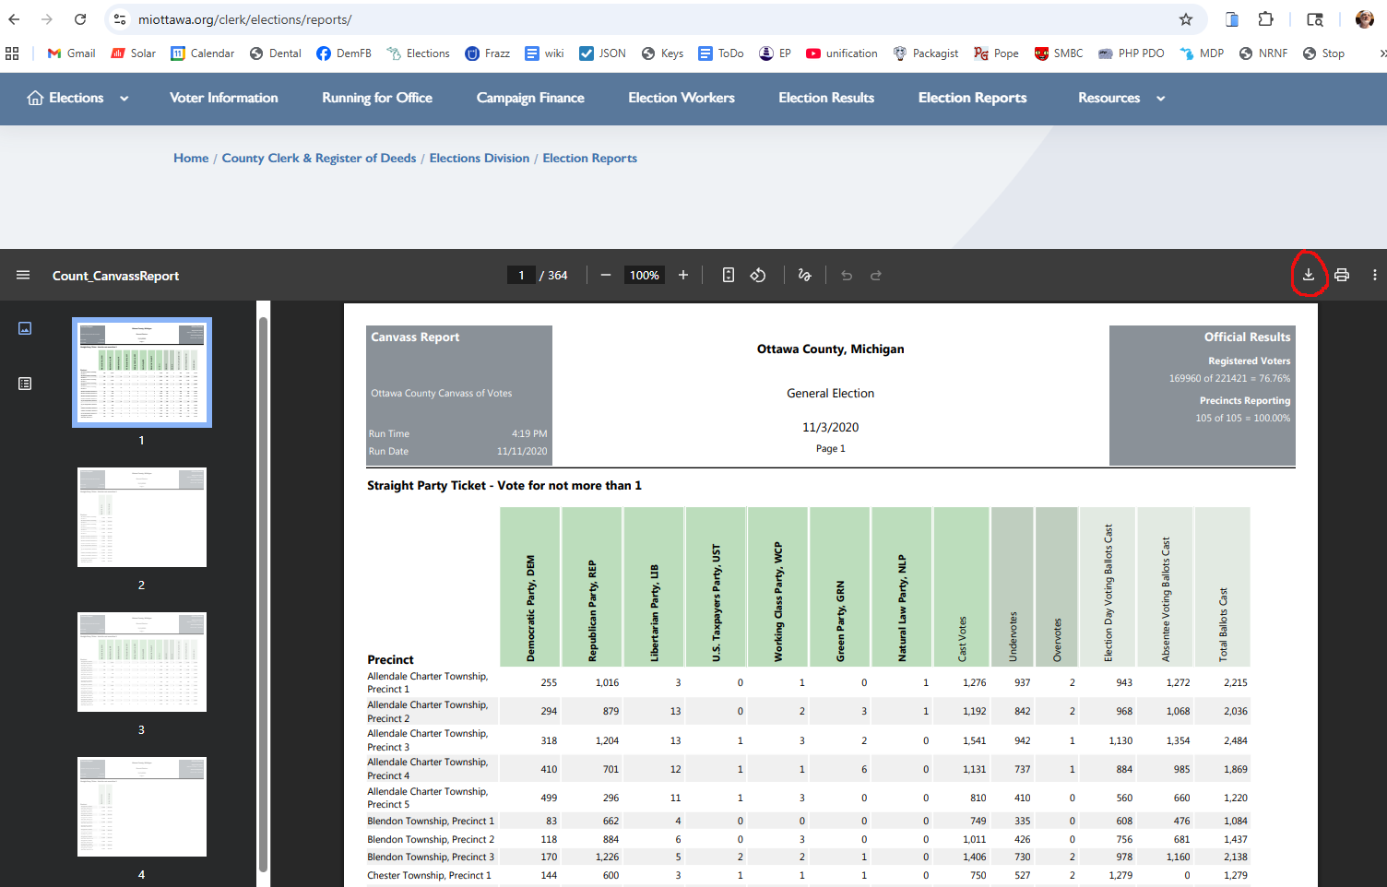Switch sidebar to document outline view
The width and height of the screenshot is (1387, 887).
point(25,384)
